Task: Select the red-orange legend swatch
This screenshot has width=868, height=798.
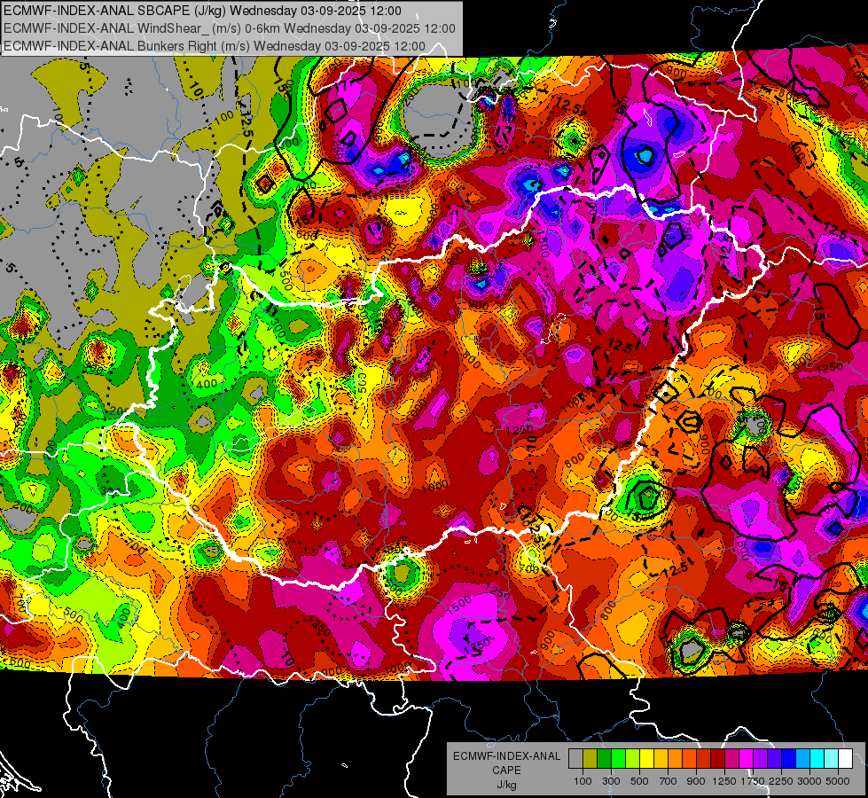Action: tap(689, 759)
